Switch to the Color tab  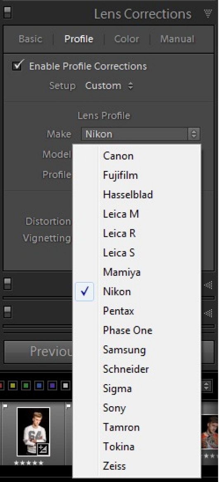(x=126, y=39)
